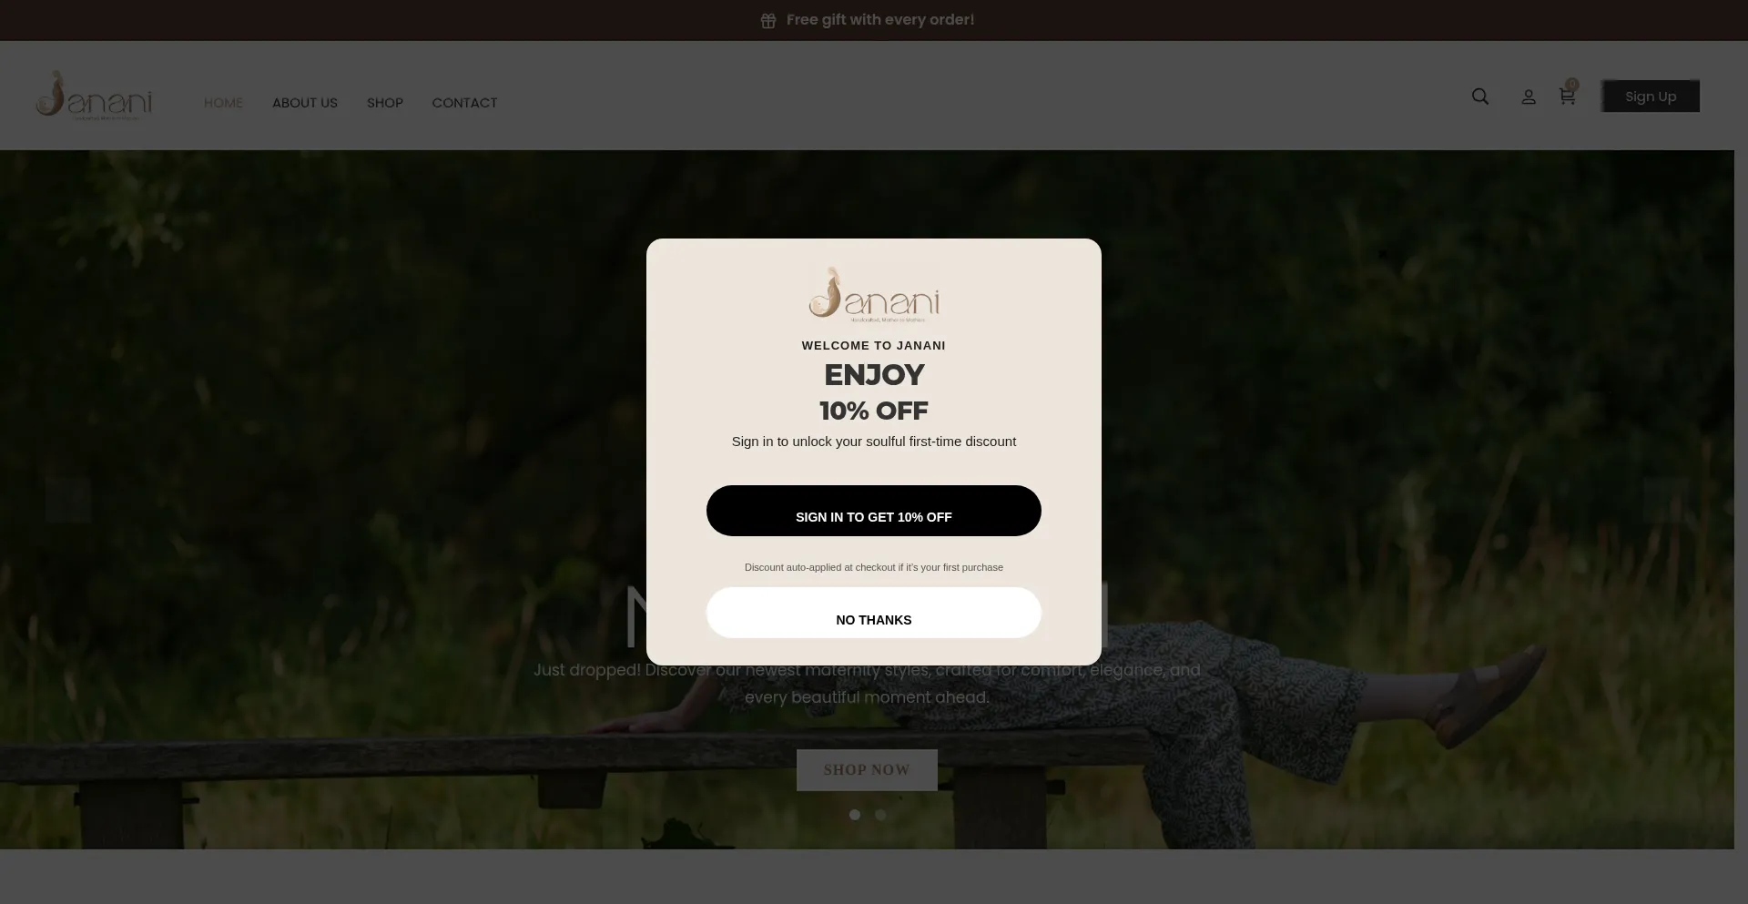
Task: Click the Sign Up button
Action: (x=1651, y=96)
